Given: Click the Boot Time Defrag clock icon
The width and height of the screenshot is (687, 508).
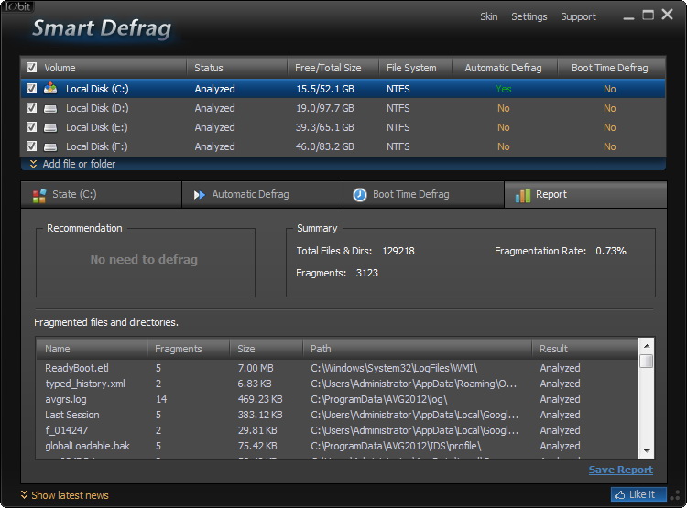Looking at the screenshot, I should pos(360,194).
